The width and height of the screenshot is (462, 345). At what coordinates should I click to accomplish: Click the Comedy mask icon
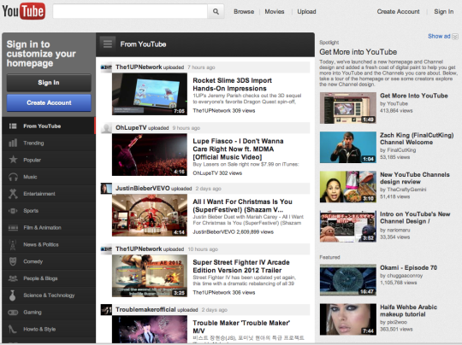13,261
